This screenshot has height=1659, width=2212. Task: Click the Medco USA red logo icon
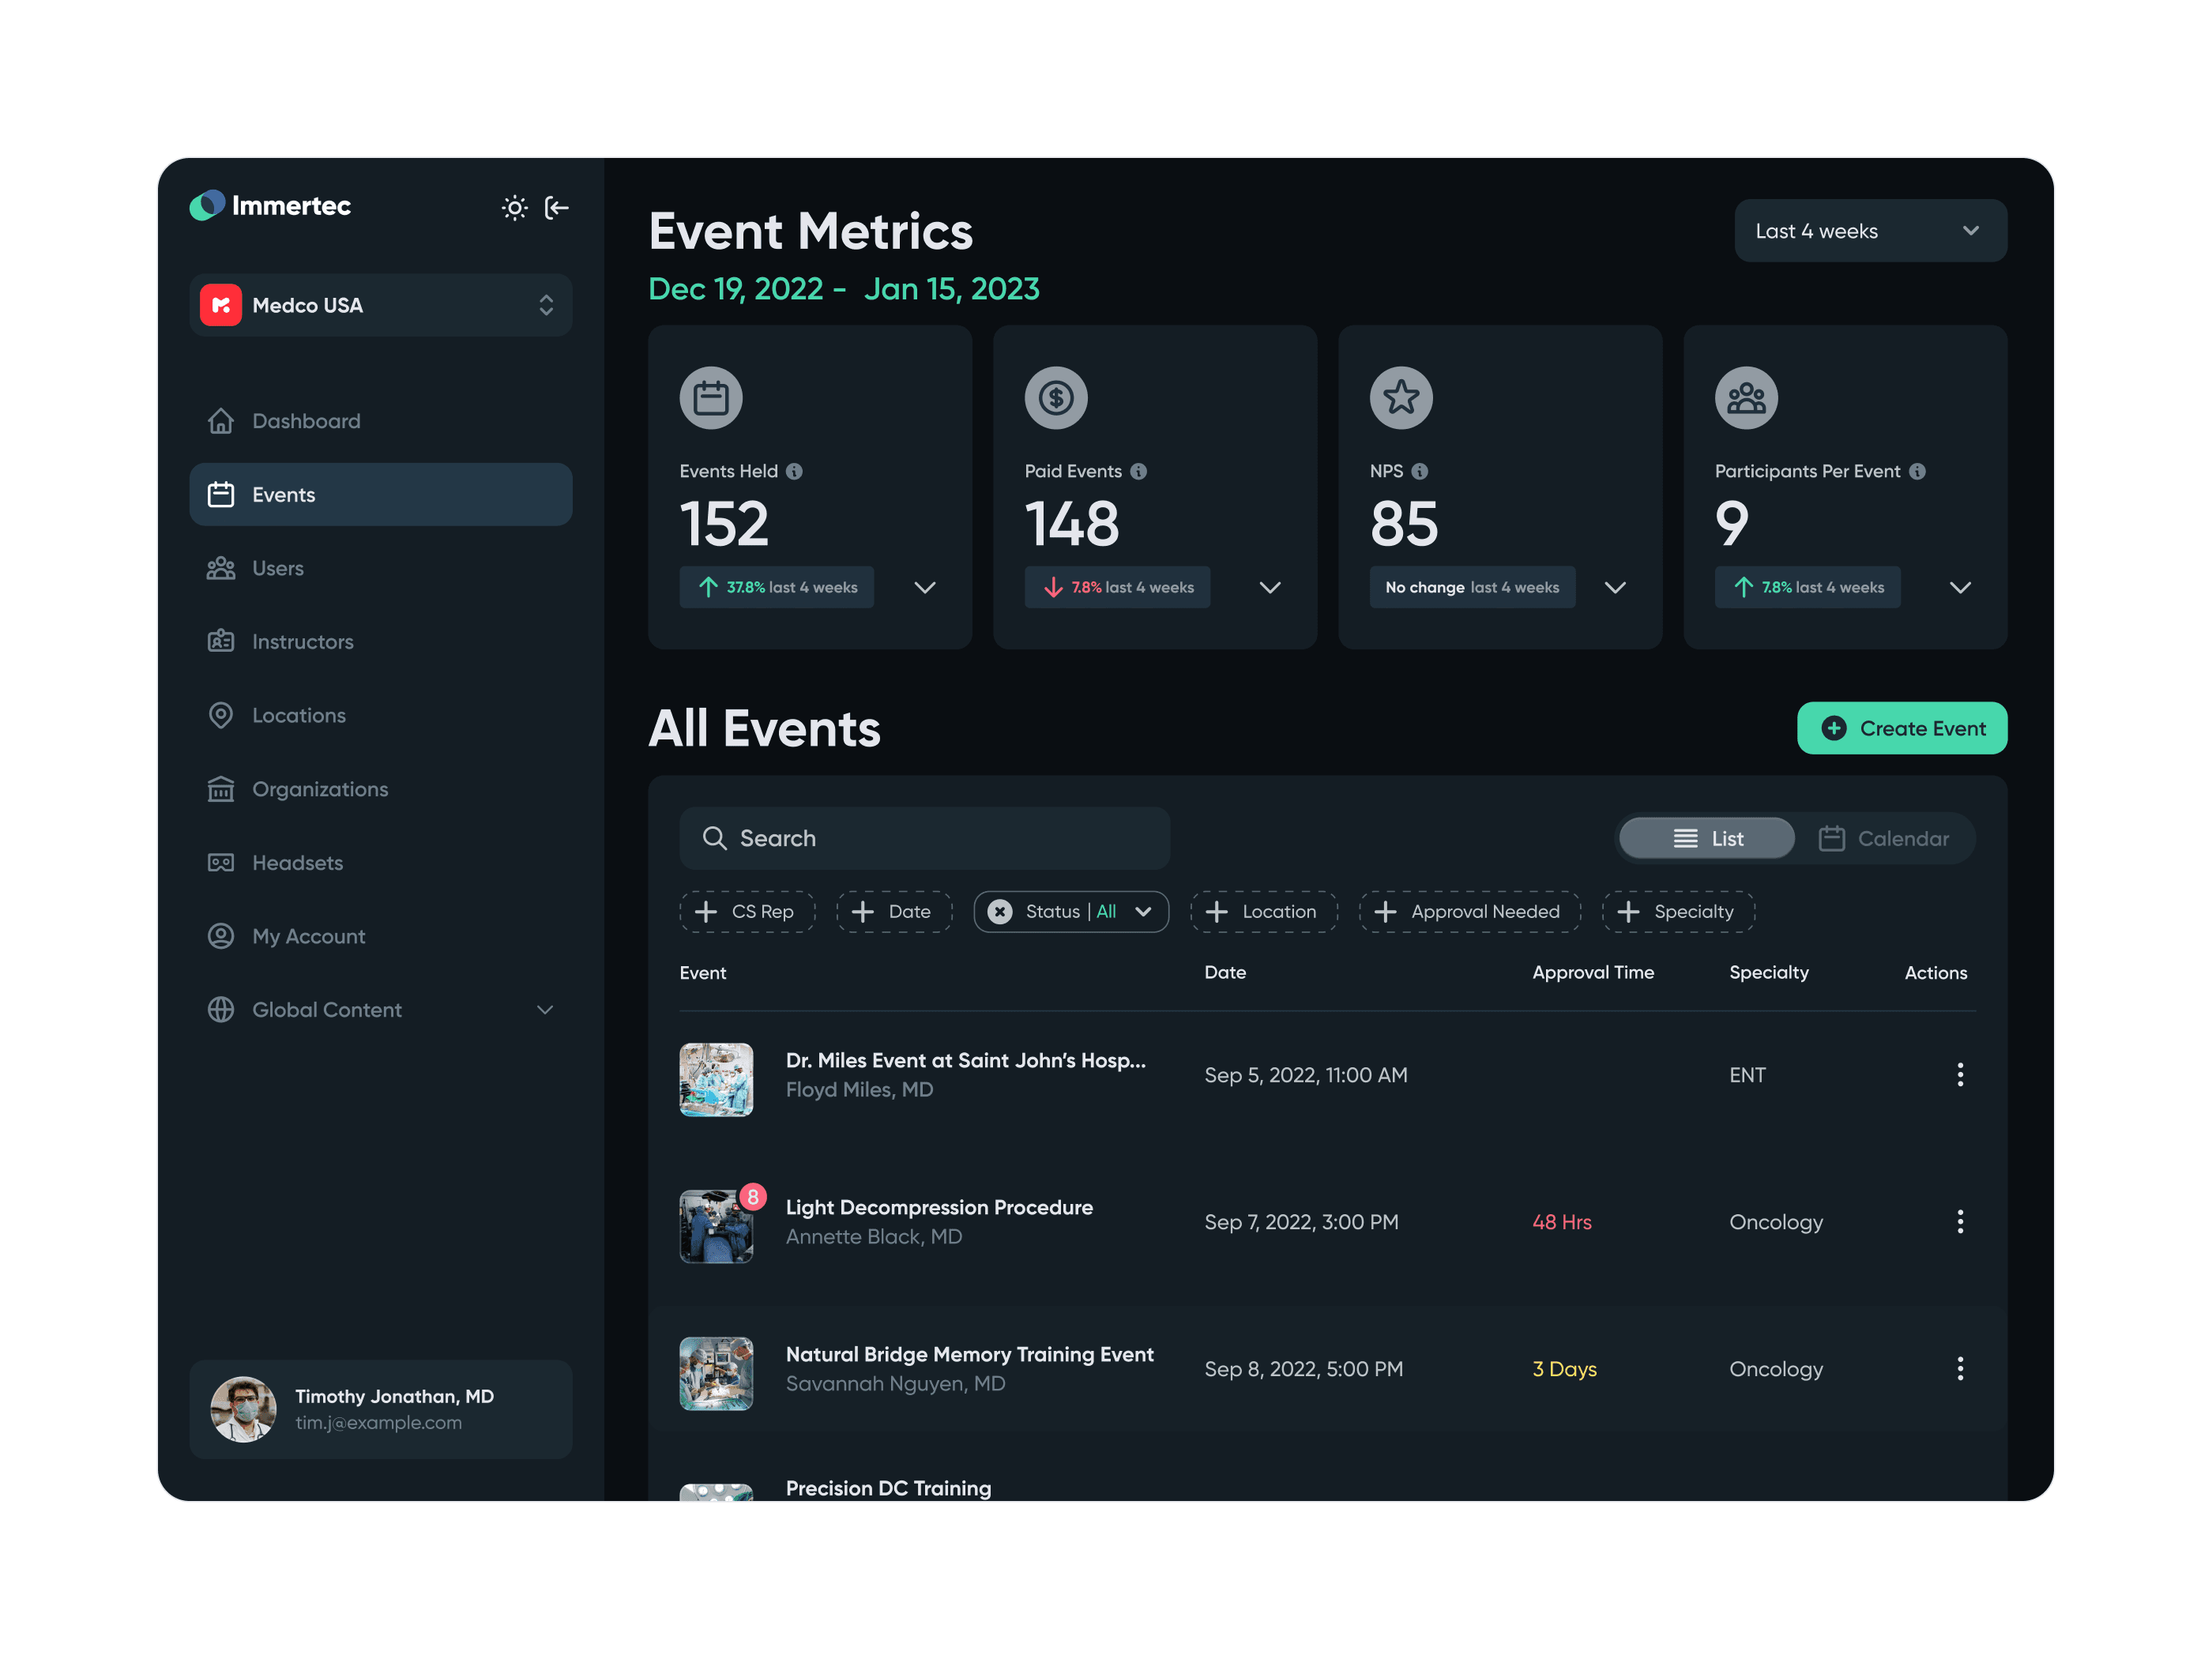pyautogui.click(x=221, y=305)
